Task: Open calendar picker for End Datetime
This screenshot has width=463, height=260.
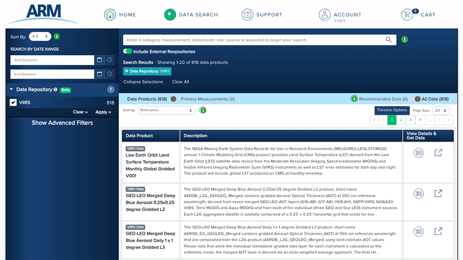Action: (x=100, y=74)
